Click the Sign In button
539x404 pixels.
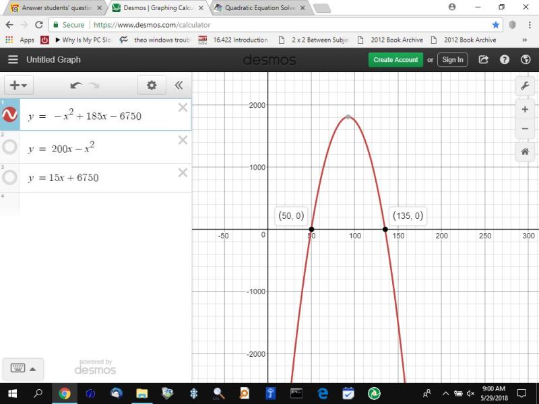tap(452, 60)
